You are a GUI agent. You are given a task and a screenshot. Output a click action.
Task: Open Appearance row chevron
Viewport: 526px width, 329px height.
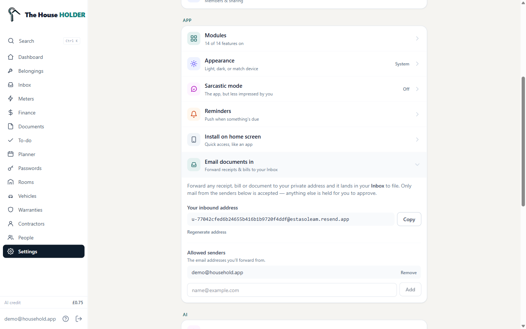[x=417, y=64]
